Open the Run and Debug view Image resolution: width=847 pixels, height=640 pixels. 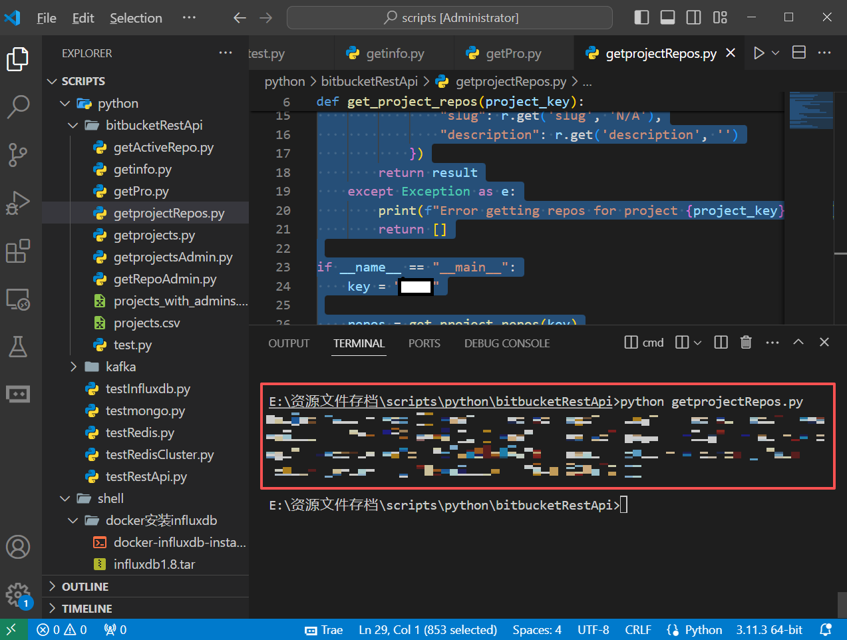tap(18, 203)
